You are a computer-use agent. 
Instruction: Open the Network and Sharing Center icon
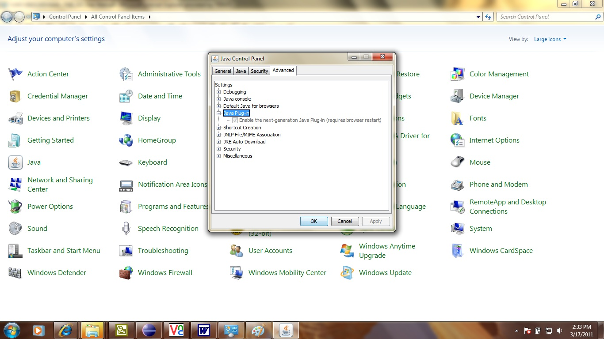point(15,185)
